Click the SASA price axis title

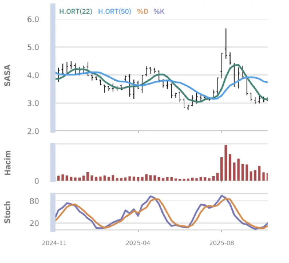8,75
